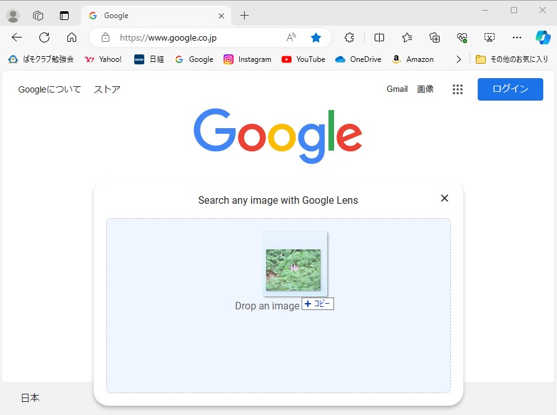Click the ログイン button
The image size is (557, 415).
[510, 89]
